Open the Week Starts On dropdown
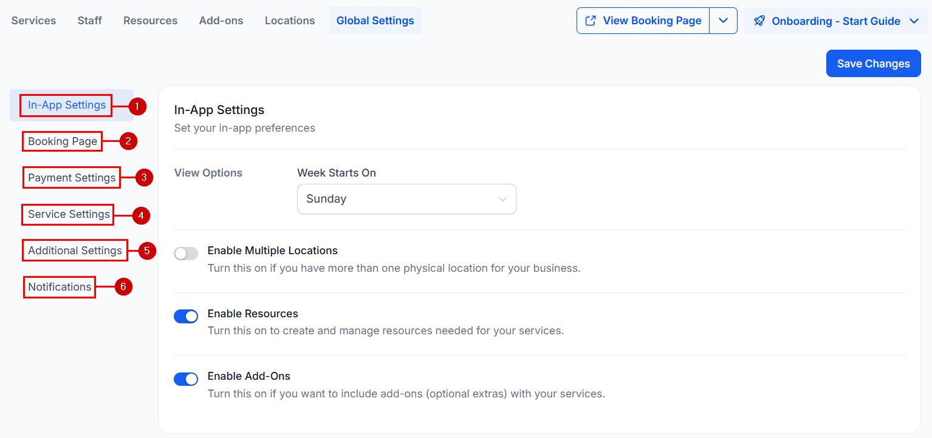This screenshot has height=438, width=932. 406,199
